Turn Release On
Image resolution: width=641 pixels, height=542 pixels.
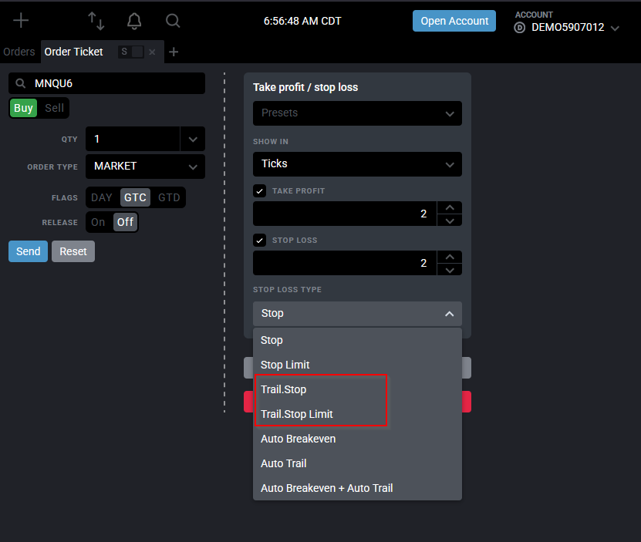[x=98, y=222]
